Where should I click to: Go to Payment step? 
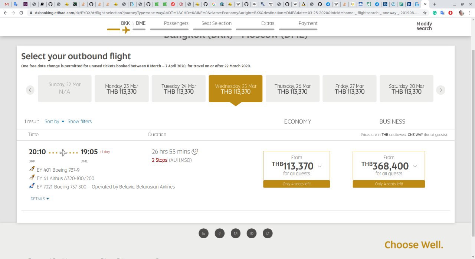click(308, 23)
